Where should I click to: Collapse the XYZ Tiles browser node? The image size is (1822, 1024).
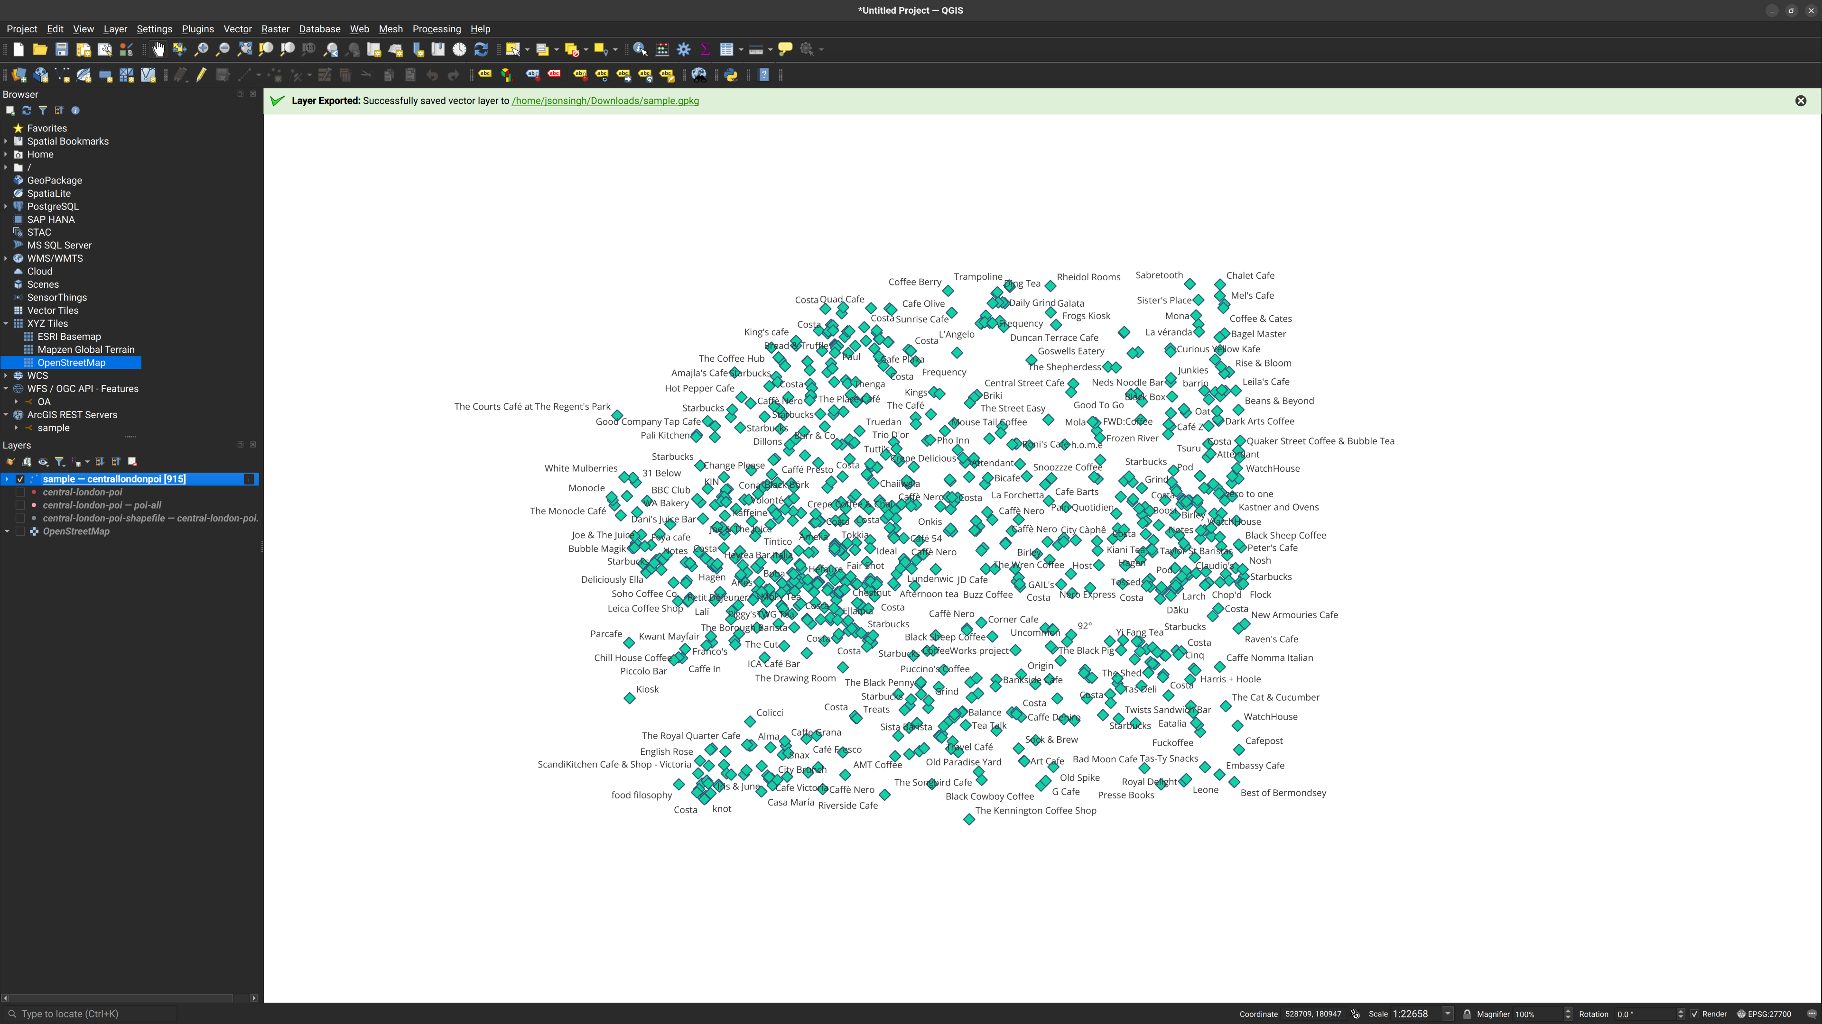(6, 324)
